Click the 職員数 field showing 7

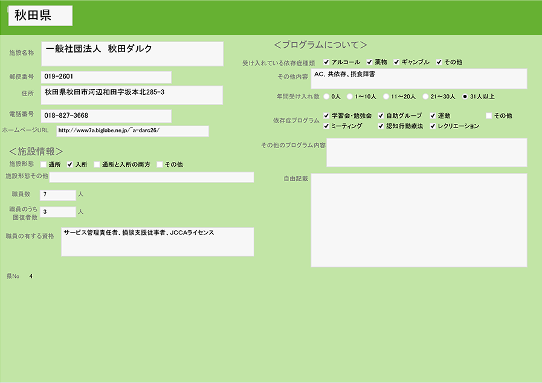57,195
